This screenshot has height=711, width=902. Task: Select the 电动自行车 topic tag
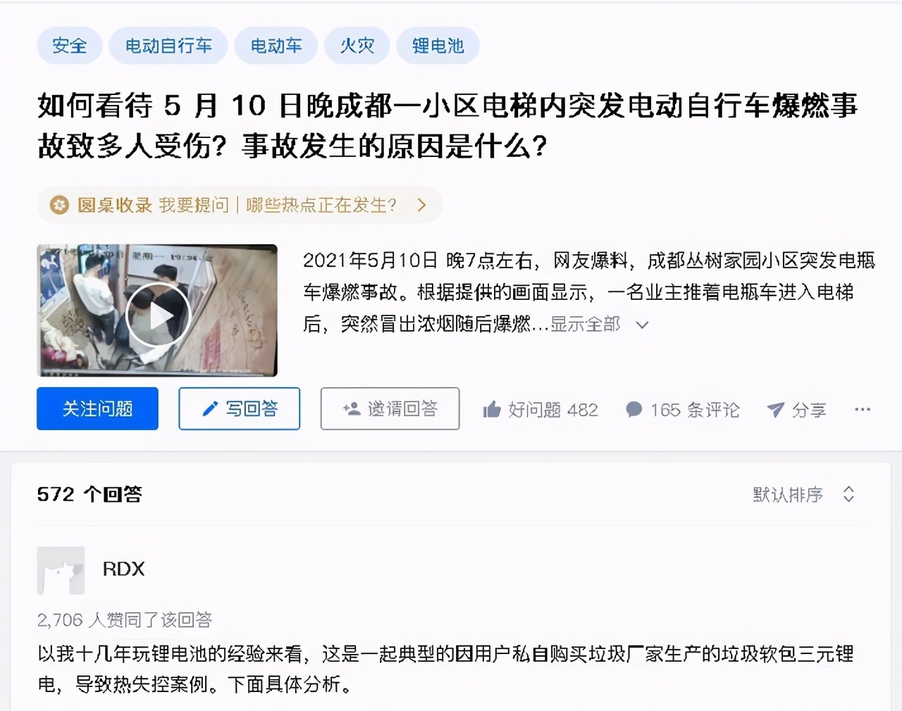click(168, 46)
